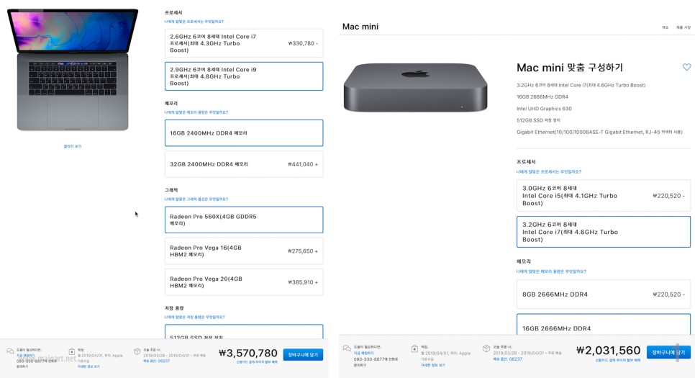This screenshot has width=695, height=378.
Task: Start chat now link on Mac mini page
Action: 363,353
